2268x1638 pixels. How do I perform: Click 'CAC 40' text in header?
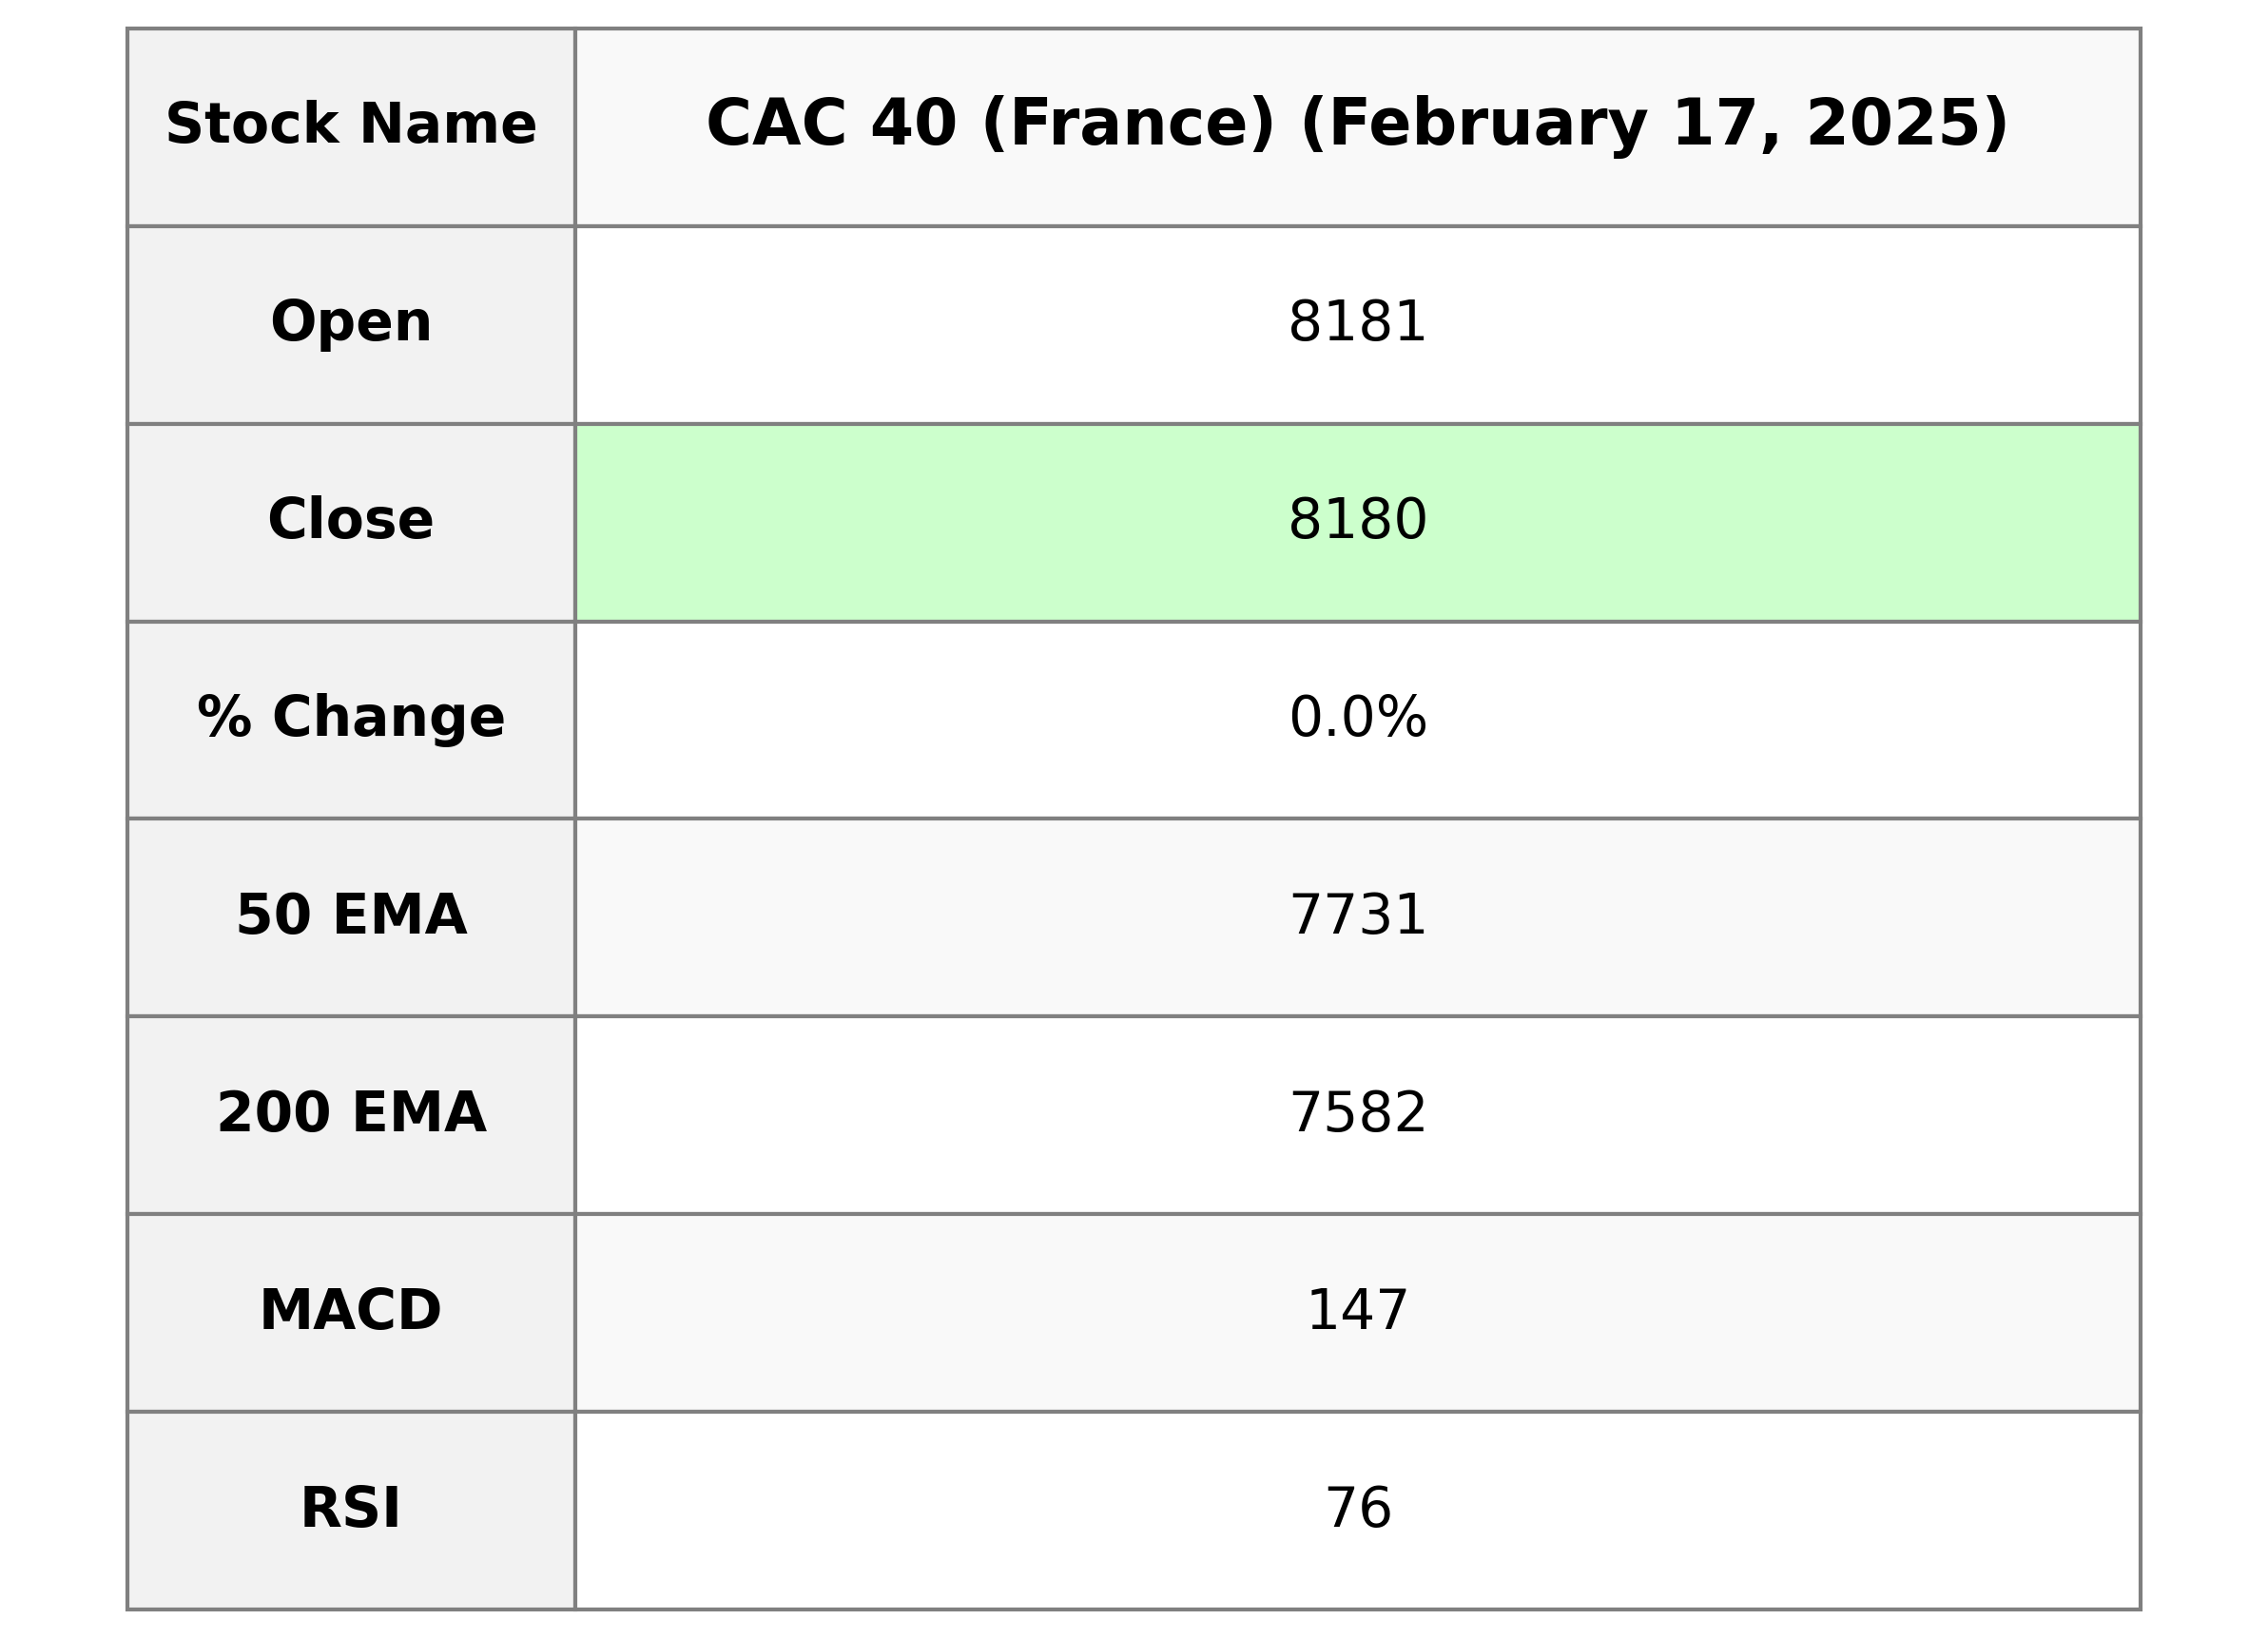pyautogui.click(x=830, y=125)
